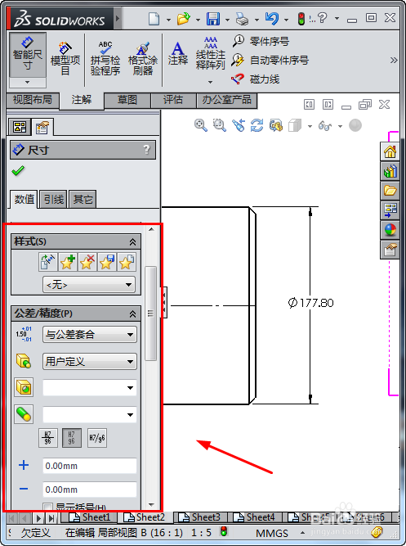This screenshot has width=406, height=546.
Task: Click the Previous View icon
Action: click(x=239, y=125)
